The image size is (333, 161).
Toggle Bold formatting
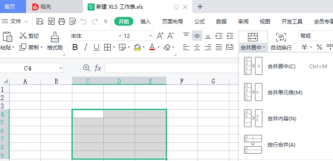(75, 47)
